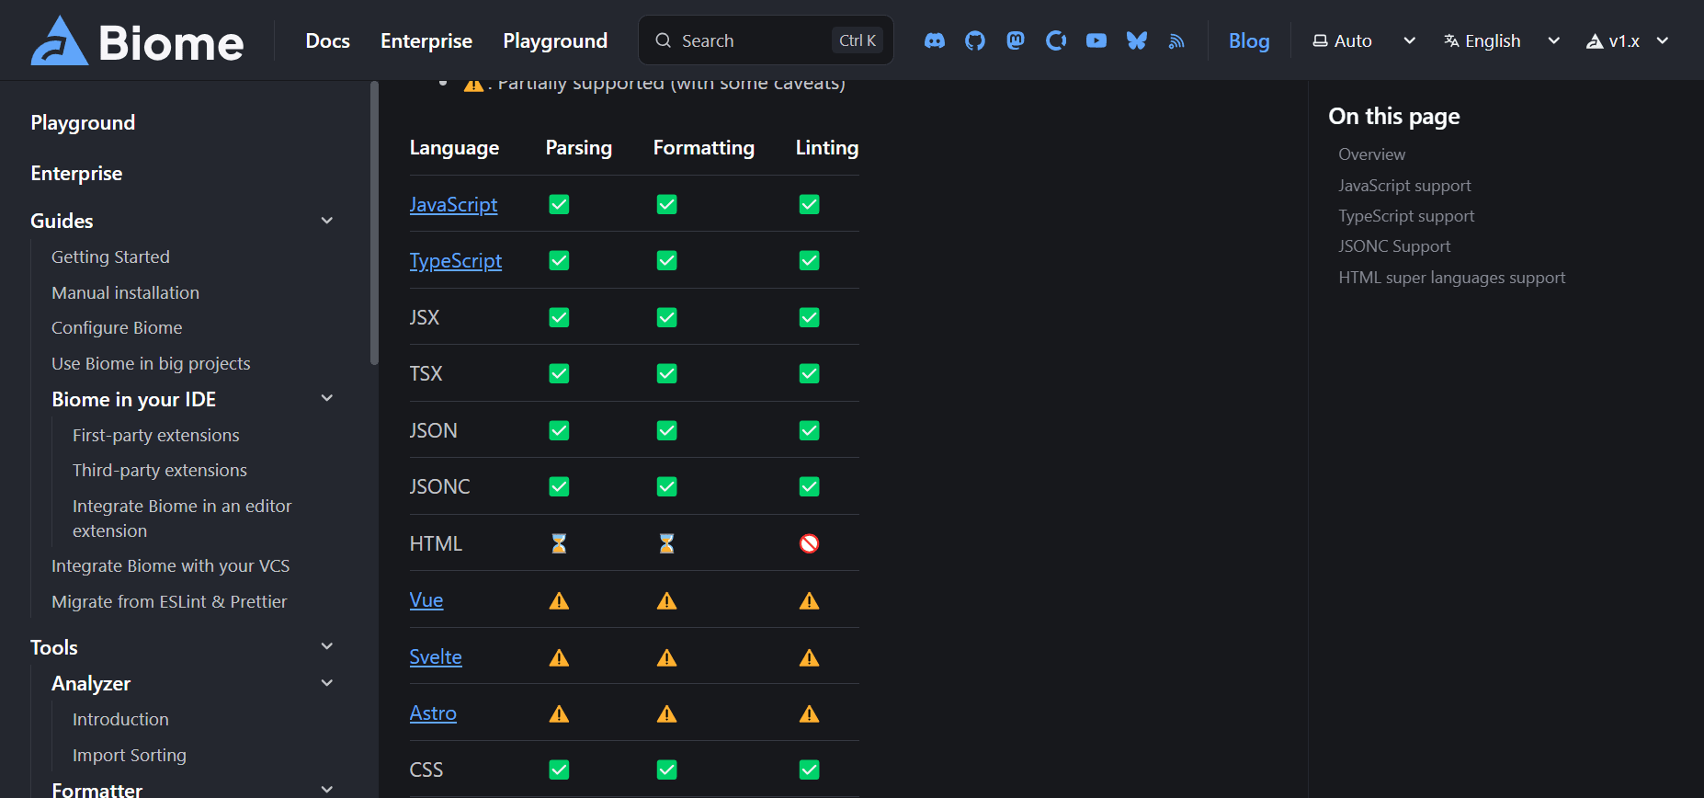
Task: Click CSS parsing green checkmark
Action: tap(559, 769)
